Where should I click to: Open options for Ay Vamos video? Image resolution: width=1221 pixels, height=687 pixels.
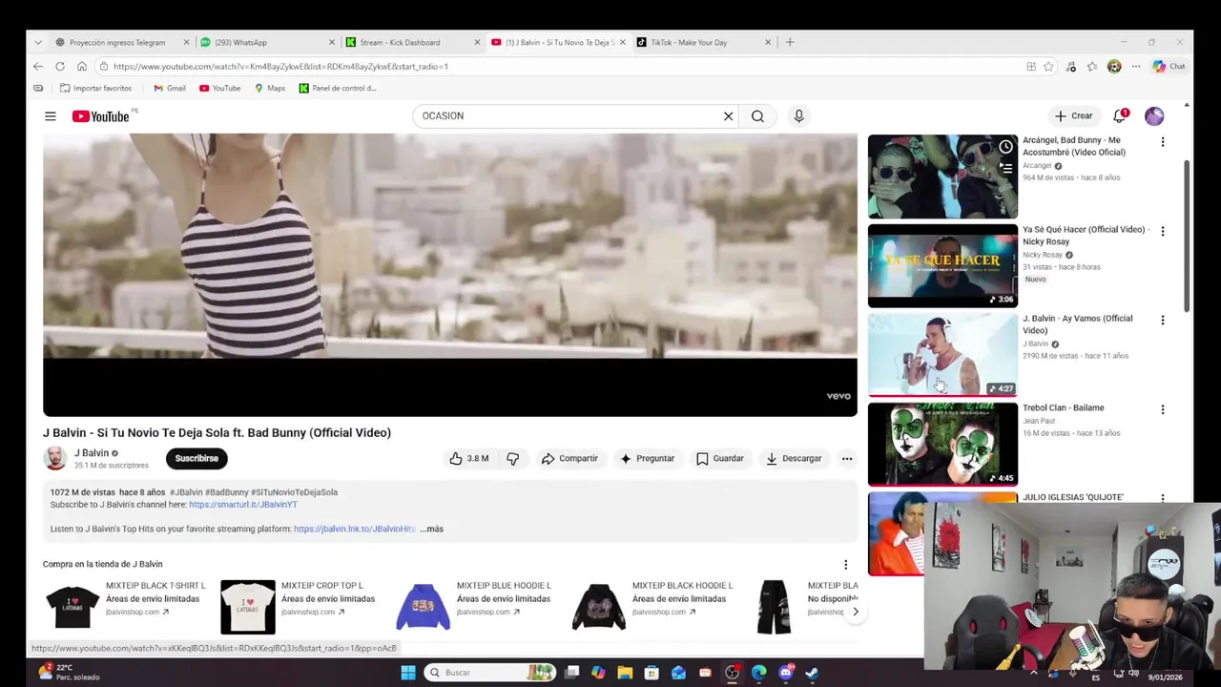(1162, 321)
